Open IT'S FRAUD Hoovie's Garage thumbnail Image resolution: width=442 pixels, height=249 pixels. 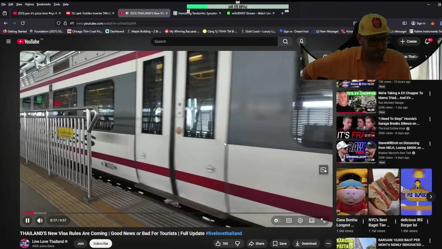point(356,128)
